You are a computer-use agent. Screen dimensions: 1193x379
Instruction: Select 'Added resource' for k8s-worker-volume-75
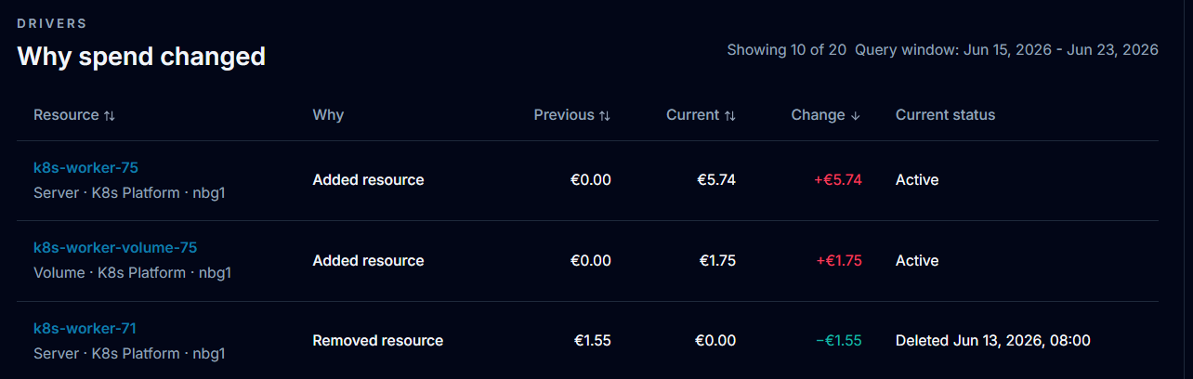pyautogui.click(x=368, y=261)
